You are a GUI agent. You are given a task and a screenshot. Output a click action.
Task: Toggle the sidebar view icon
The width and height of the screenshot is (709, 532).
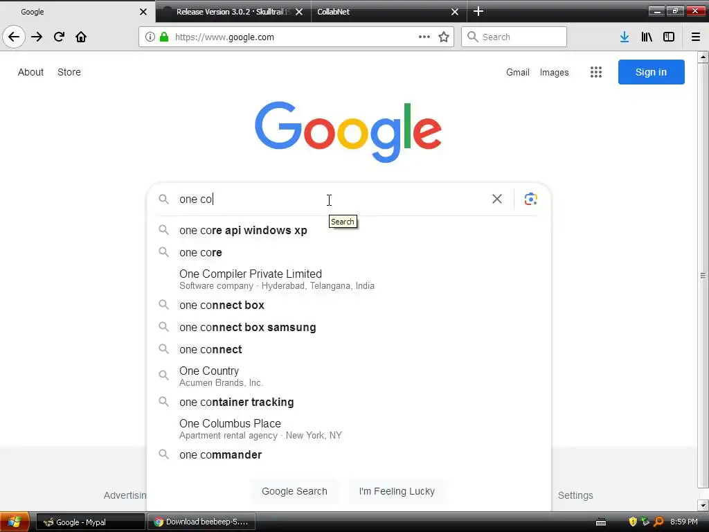pos(669,37)
